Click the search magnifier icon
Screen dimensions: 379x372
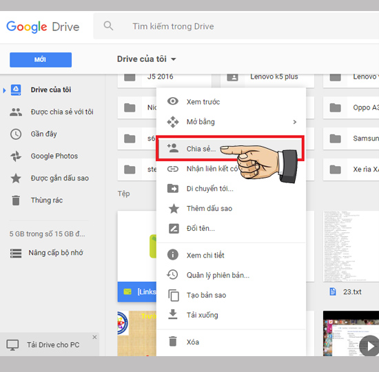(108, 25)
